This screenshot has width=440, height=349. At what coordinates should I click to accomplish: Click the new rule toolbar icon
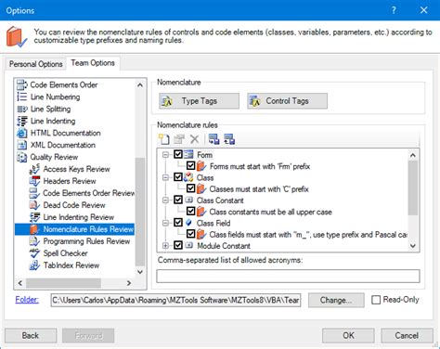[x=163, y=139]
